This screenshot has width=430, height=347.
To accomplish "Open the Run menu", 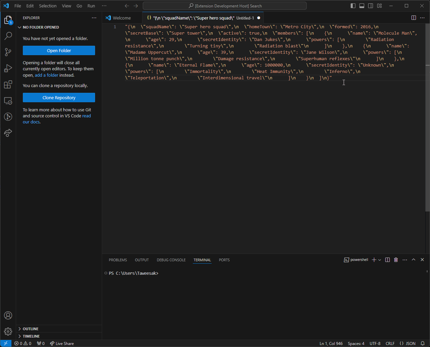I will (91, 6).
